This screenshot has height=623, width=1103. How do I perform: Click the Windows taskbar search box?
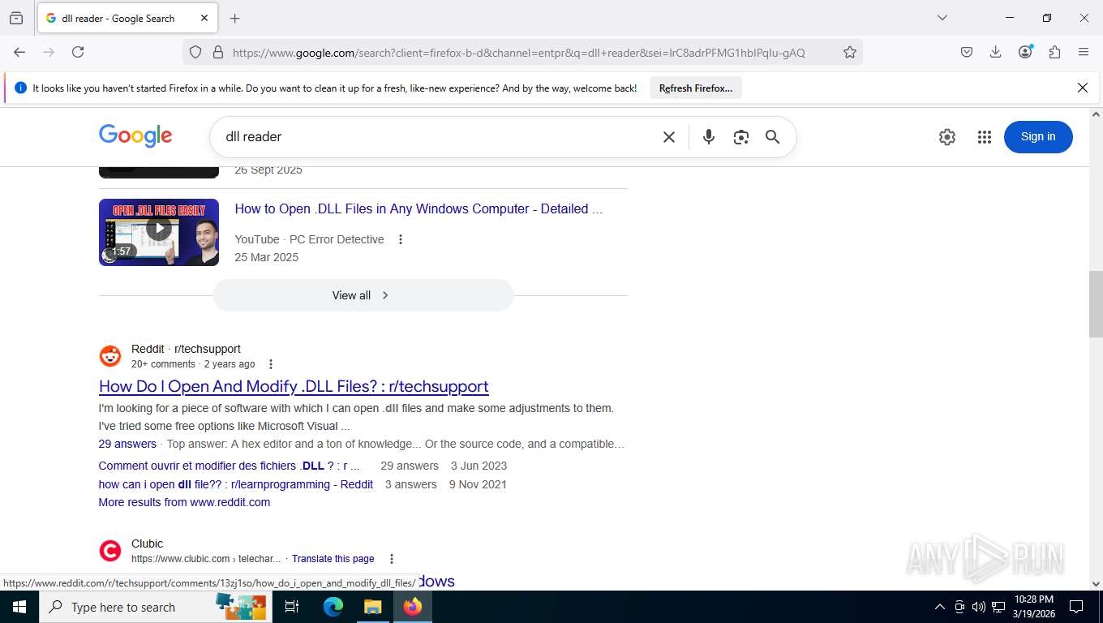point(154,607)
